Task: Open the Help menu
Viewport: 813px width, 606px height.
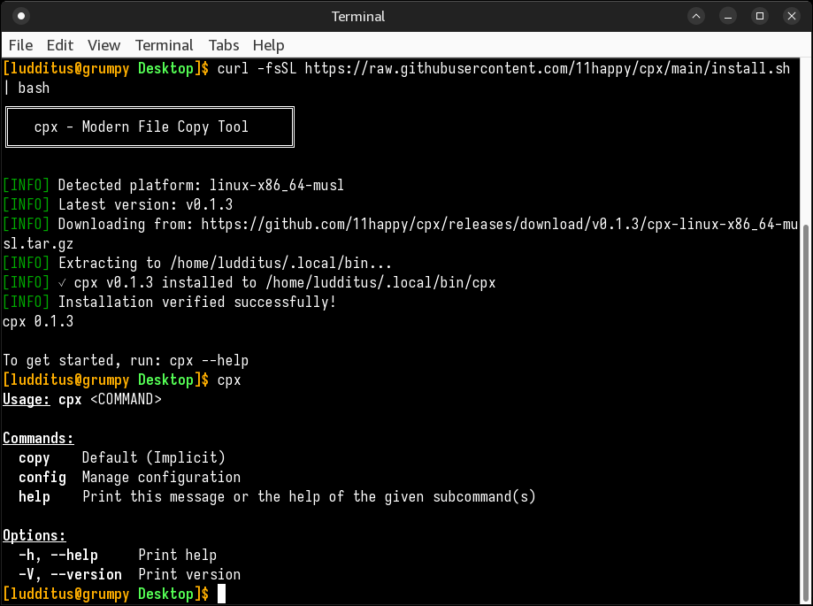Action: [x=268, y=45]
